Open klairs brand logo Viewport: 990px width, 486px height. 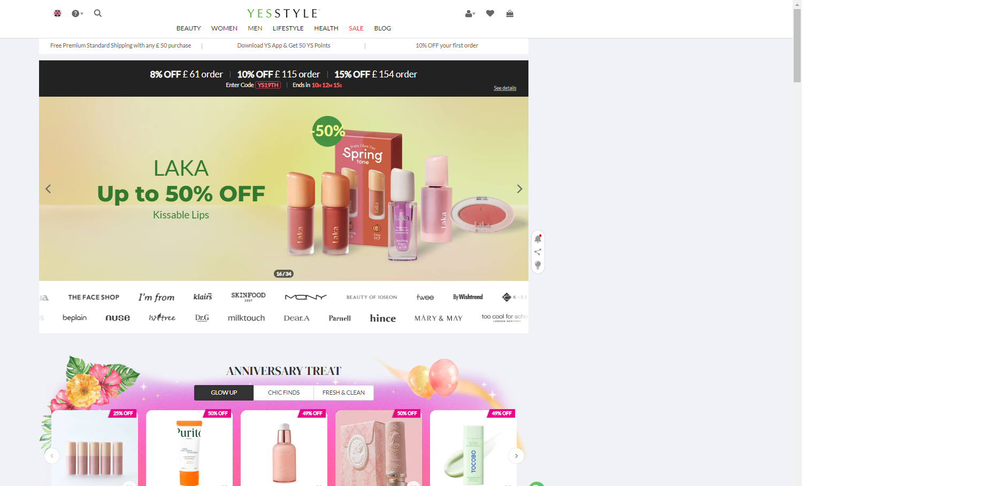[x=203, y=296]
